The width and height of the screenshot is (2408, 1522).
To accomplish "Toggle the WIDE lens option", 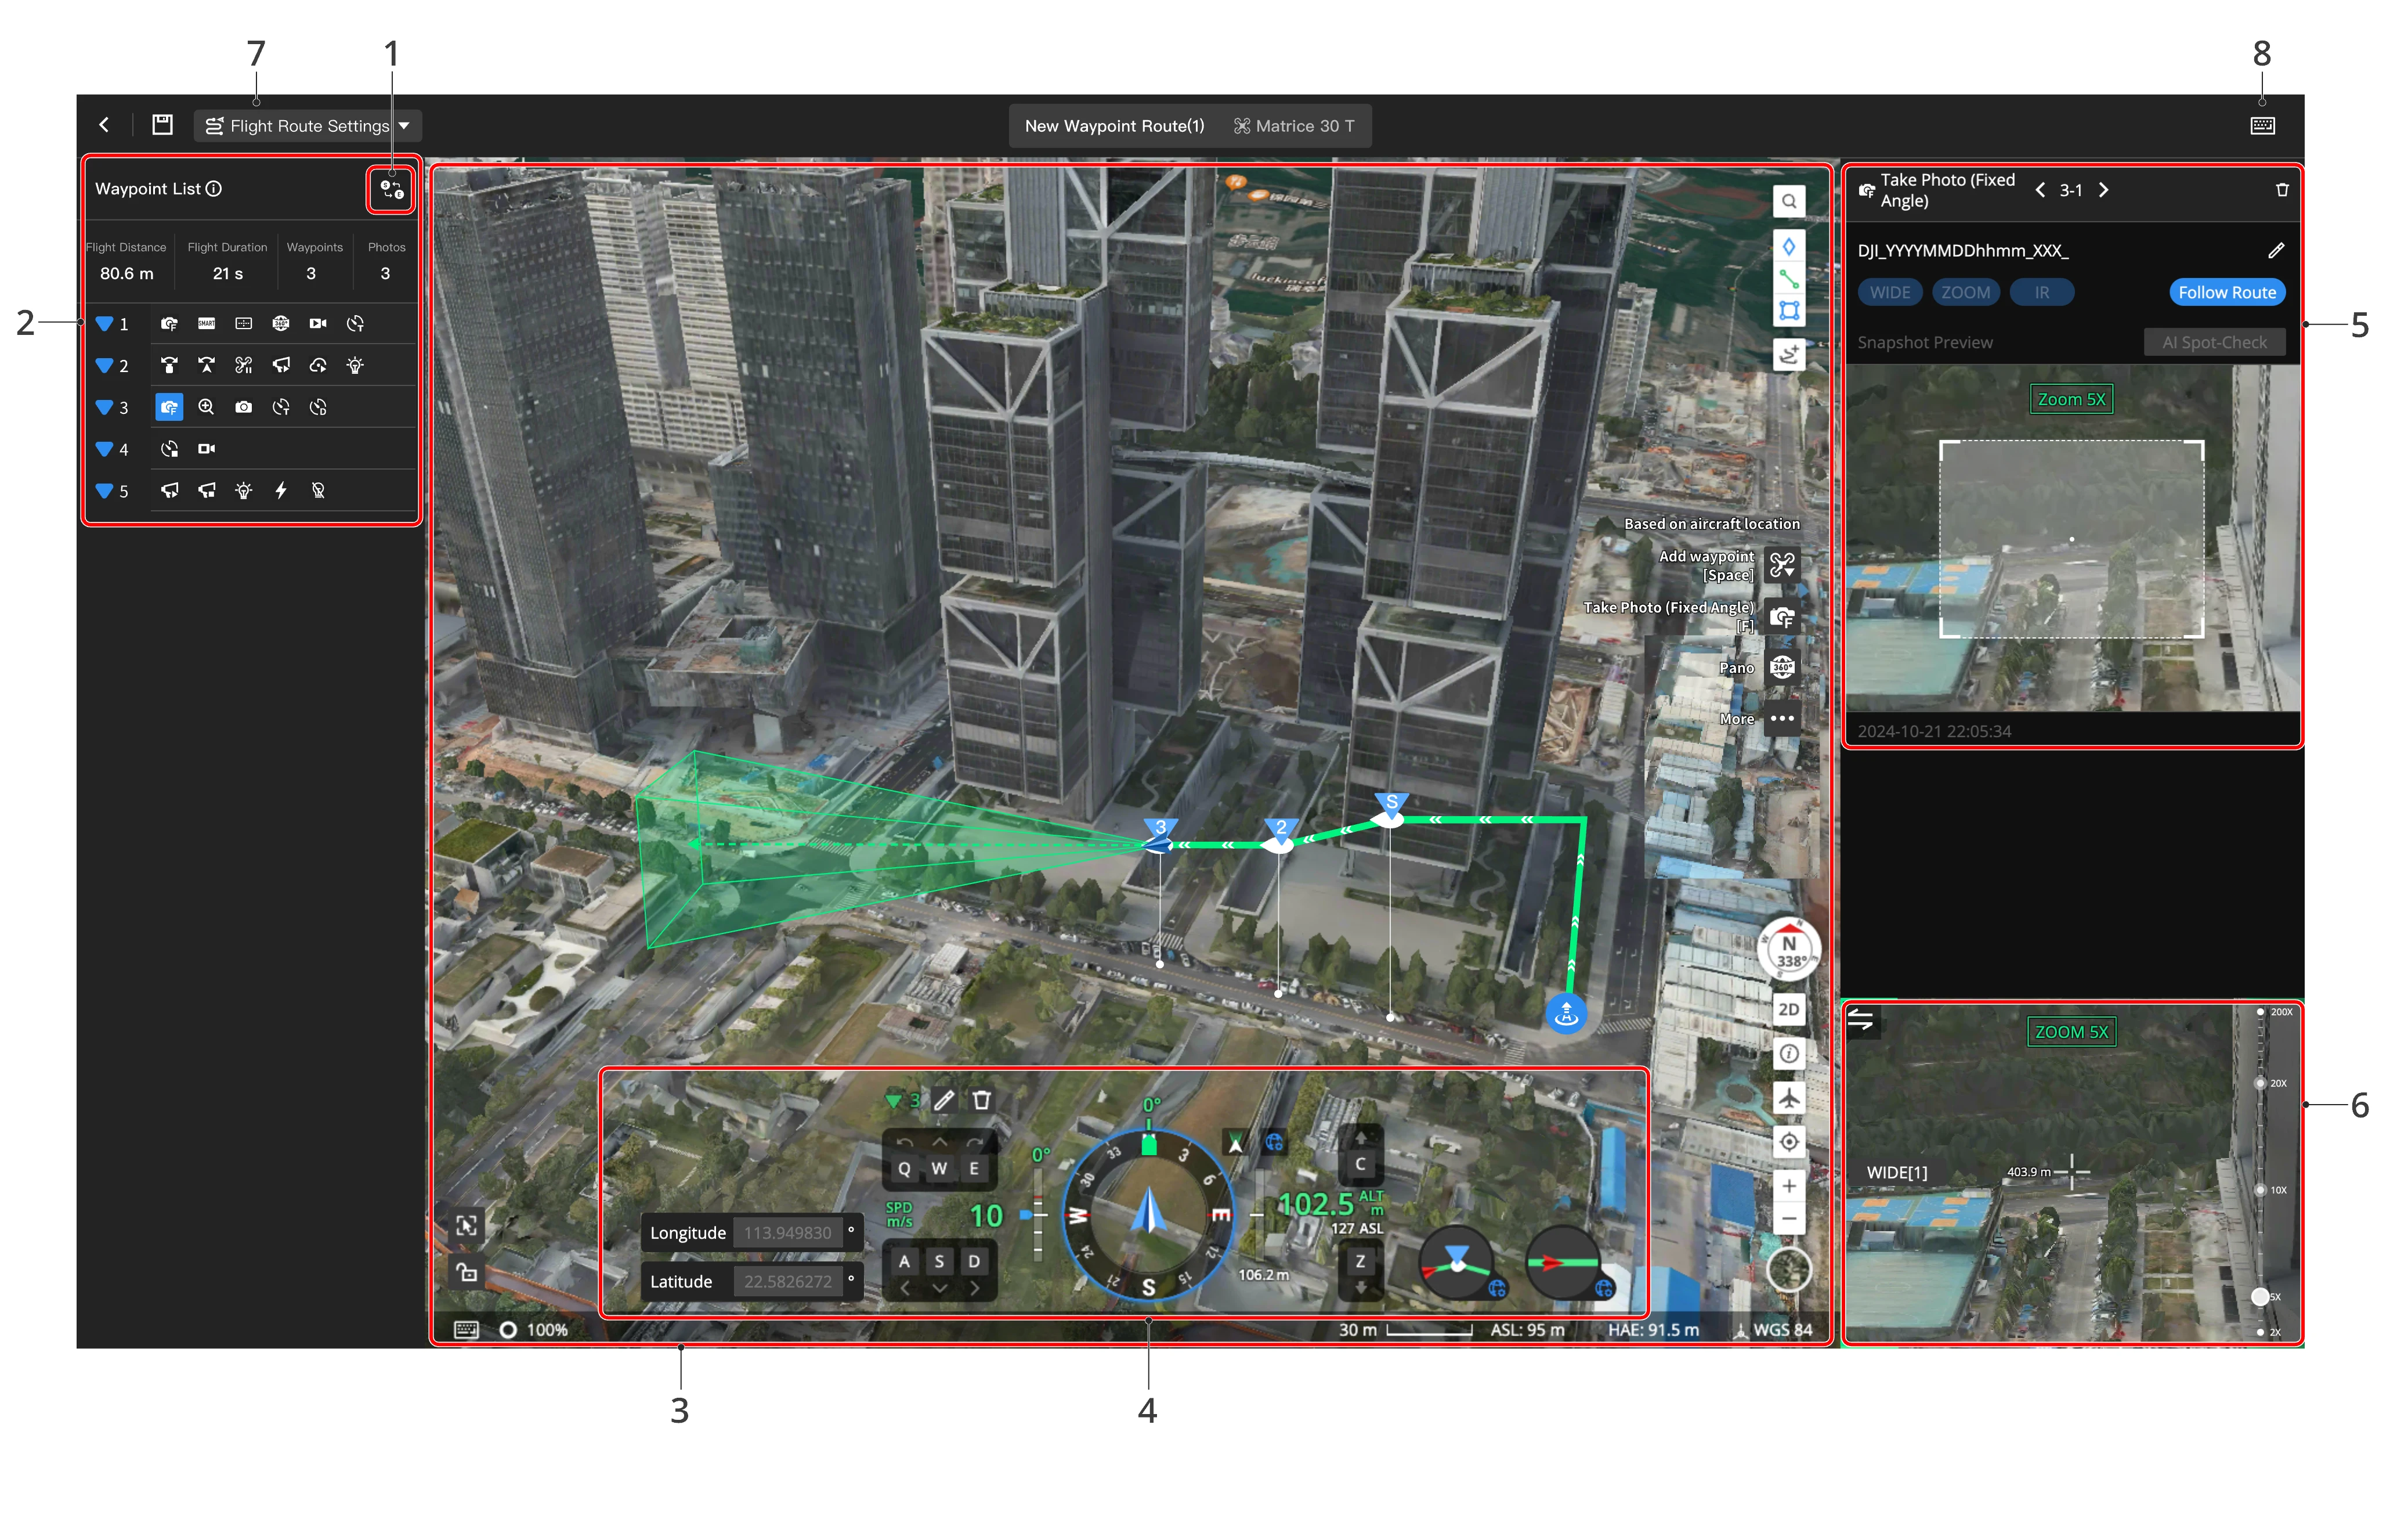I will [1890, 292].
